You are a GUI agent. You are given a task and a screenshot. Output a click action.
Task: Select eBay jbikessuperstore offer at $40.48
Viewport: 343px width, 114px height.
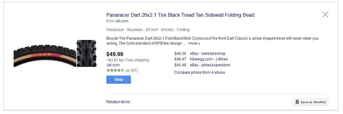pyautogui.click(x=202, y=65)
